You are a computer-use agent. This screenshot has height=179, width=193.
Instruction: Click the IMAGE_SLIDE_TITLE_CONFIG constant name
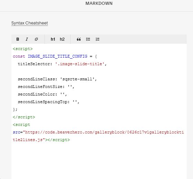pyautogui.click(x=58, y=56)
